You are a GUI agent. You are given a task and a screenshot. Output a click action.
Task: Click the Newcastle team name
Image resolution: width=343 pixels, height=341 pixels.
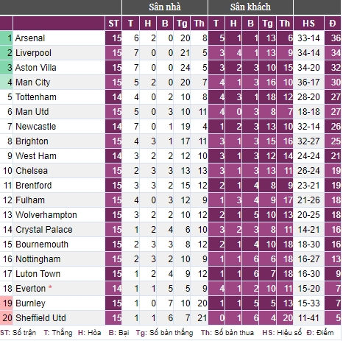[35, 127]
